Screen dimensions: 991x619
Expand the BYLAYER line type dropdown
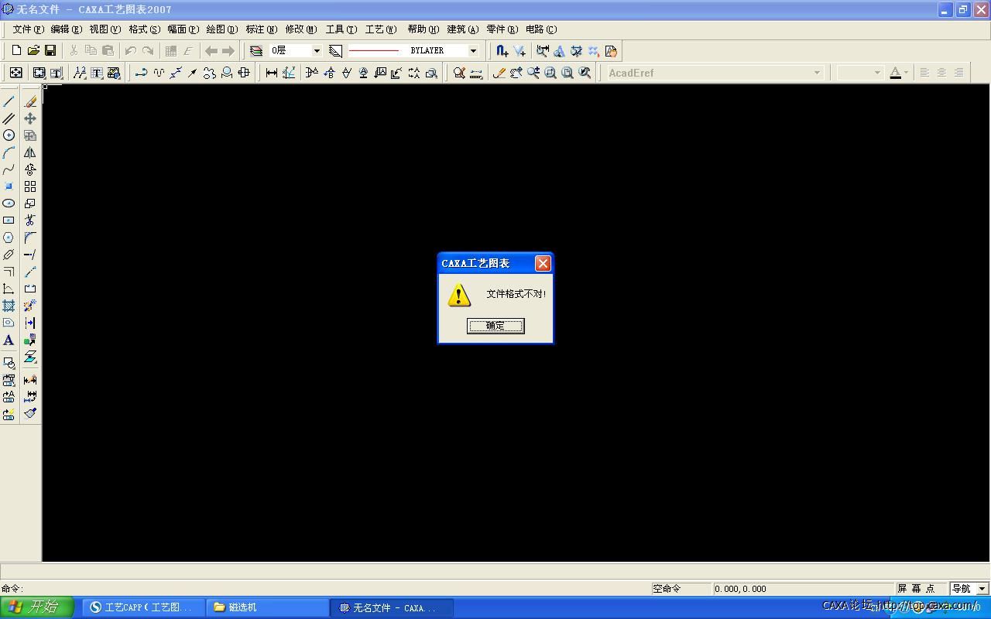[473, 51]
